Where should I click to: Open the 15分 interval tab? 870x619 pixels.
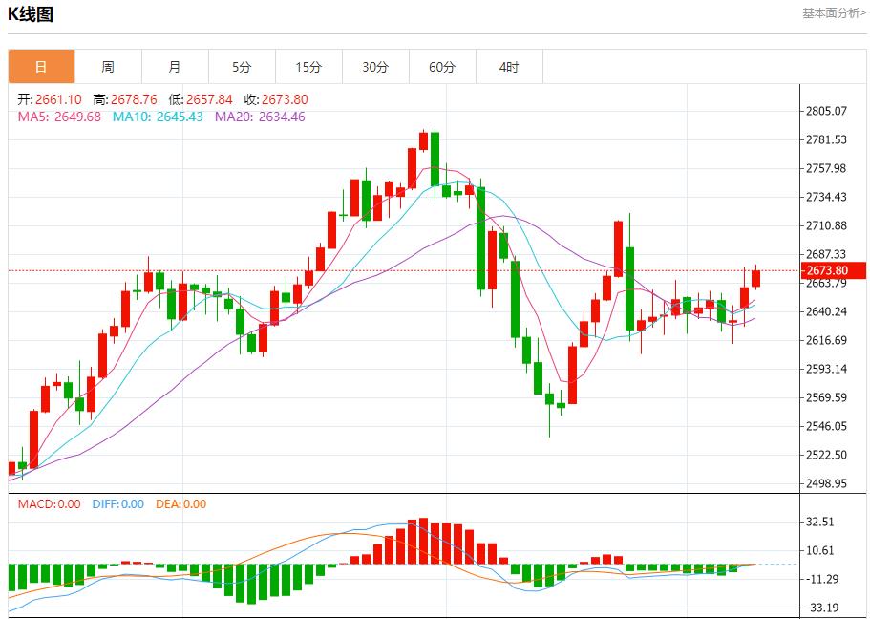(x=308, y=67)
